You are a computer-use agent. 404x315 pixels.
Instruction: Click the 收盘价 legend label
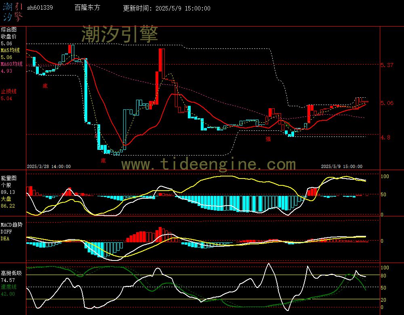click(x=9, y=37)
